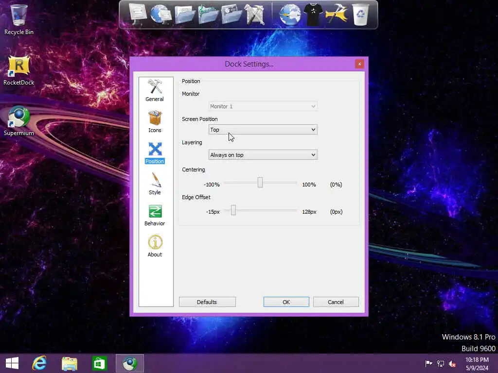Click the "Centering" label
This screenshot has height=373, width=498.
pos(194,170)
